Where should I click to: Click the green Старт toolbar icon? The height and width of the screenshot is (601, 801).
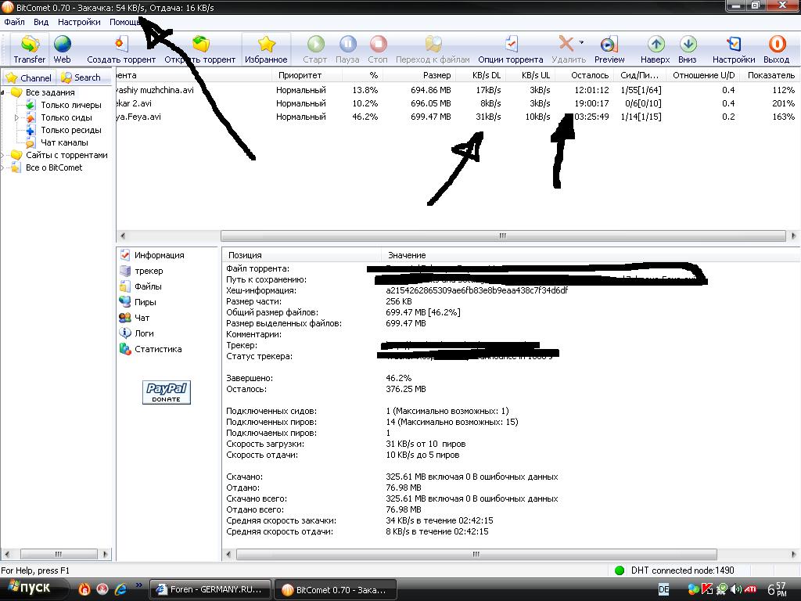[x=315, y=44]
